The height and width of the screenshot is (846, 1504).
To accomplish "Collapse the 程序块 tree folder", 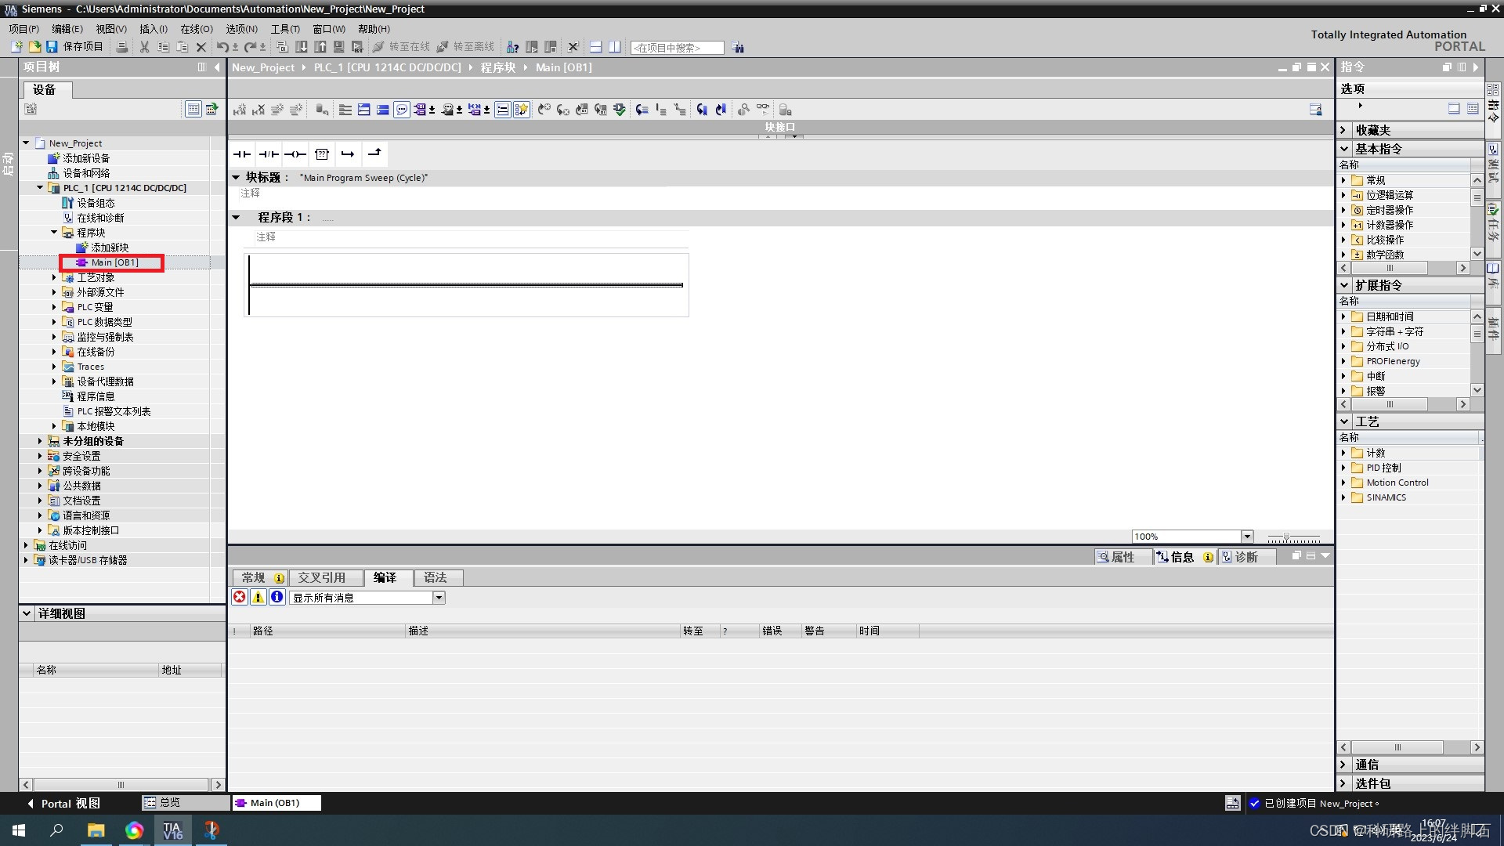I will click(54, 233).
